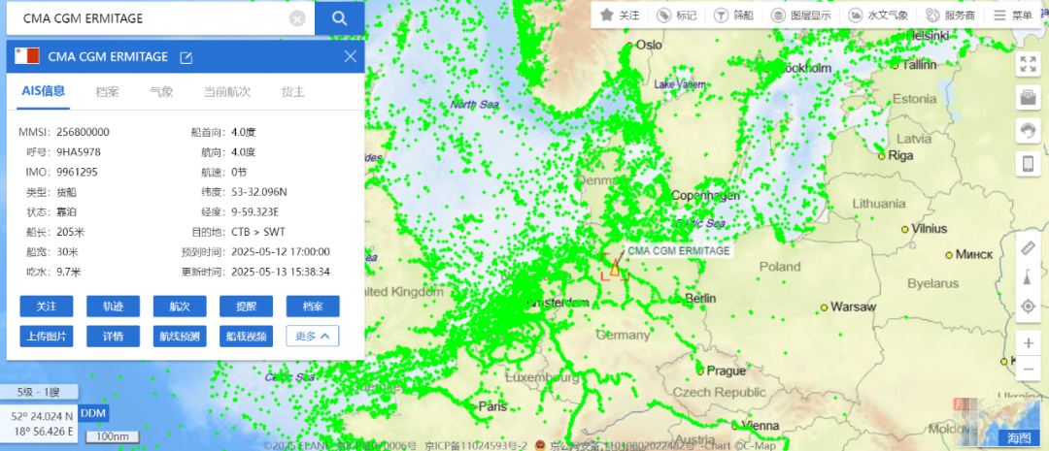The width and height of the screenshot is (1049, 451).
Task: Click the locate target icon
Action: point(1028,306)
